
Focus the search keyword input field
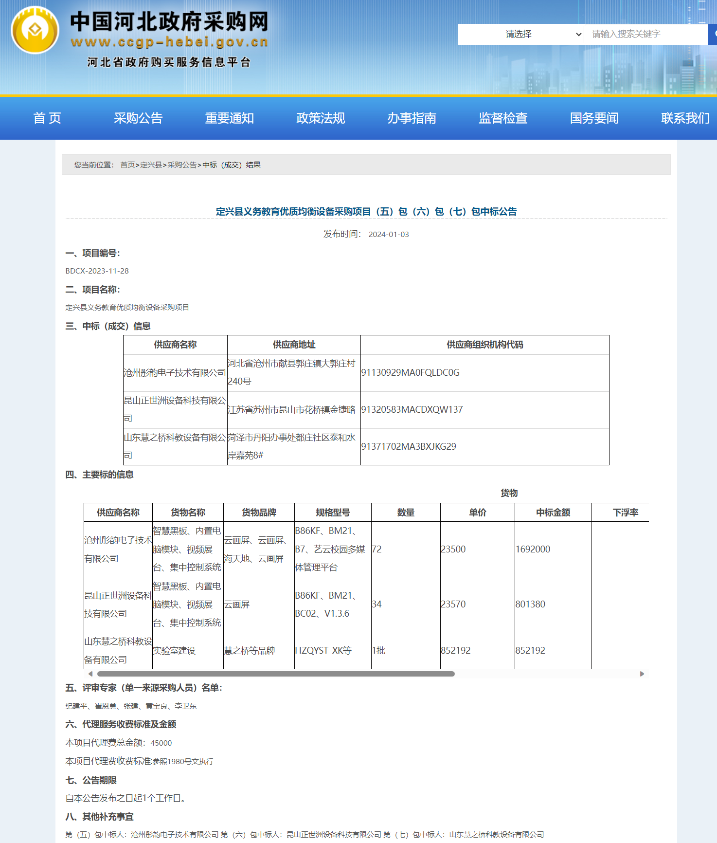tap(646, 34)
